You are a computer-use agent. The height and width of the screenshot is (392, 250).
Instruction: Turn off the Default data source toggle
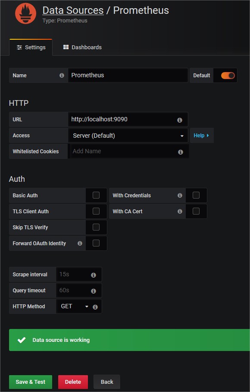point(228,76)
